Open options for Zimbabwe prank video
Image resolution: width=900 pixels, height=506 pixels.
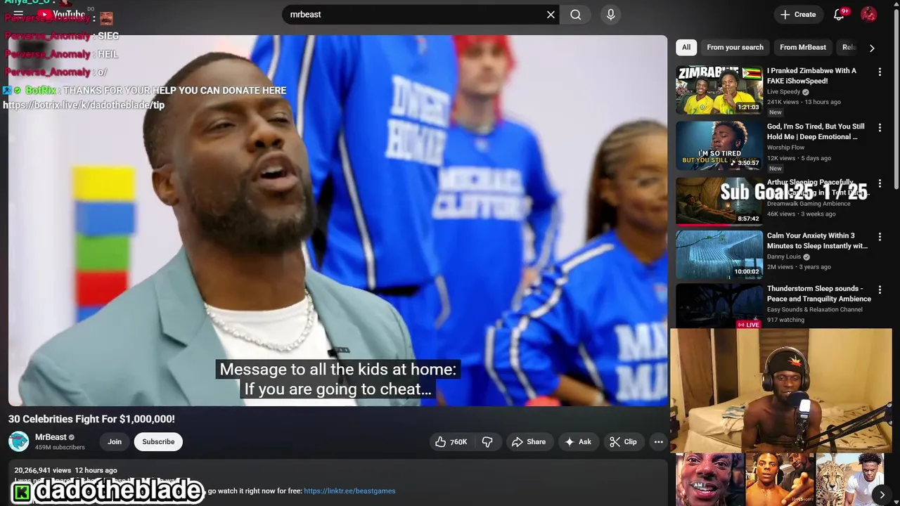point(880,72)
